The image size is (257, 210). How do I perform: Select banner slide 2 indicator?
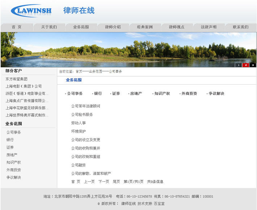pyautogui.click(x=246, y=65)
